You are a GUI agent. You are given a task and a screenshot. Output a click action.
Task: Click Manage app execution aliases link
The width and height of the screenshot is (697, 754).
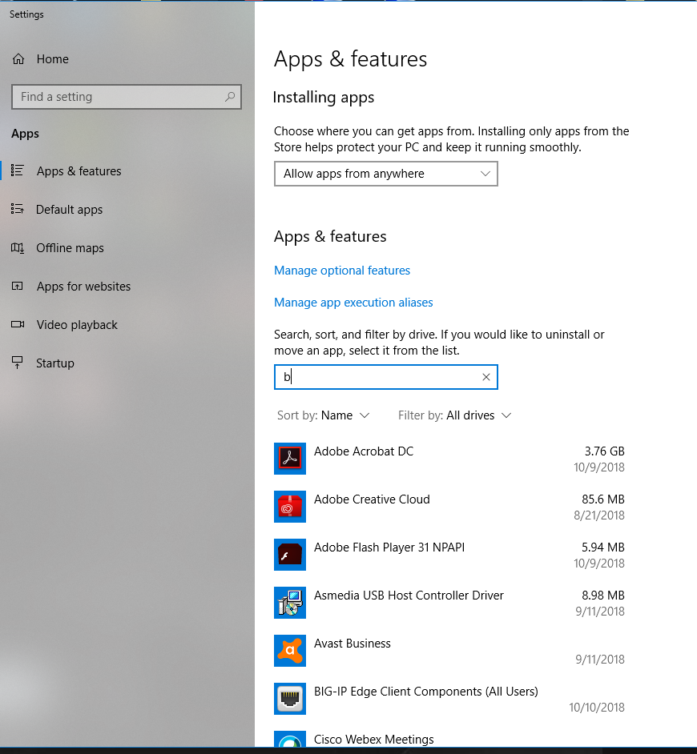tap(353, 302)
